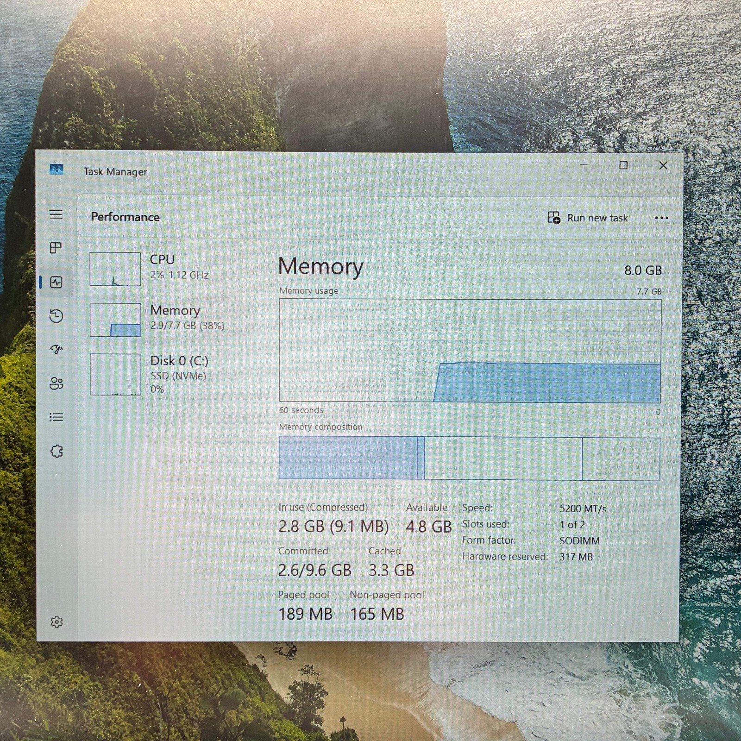
Task: Click the Memory usage graph
Action: point(470,351)
